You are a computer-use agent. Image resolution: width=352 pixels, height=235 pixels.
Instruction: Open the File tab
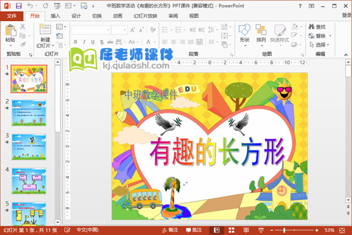click(12, 16)
